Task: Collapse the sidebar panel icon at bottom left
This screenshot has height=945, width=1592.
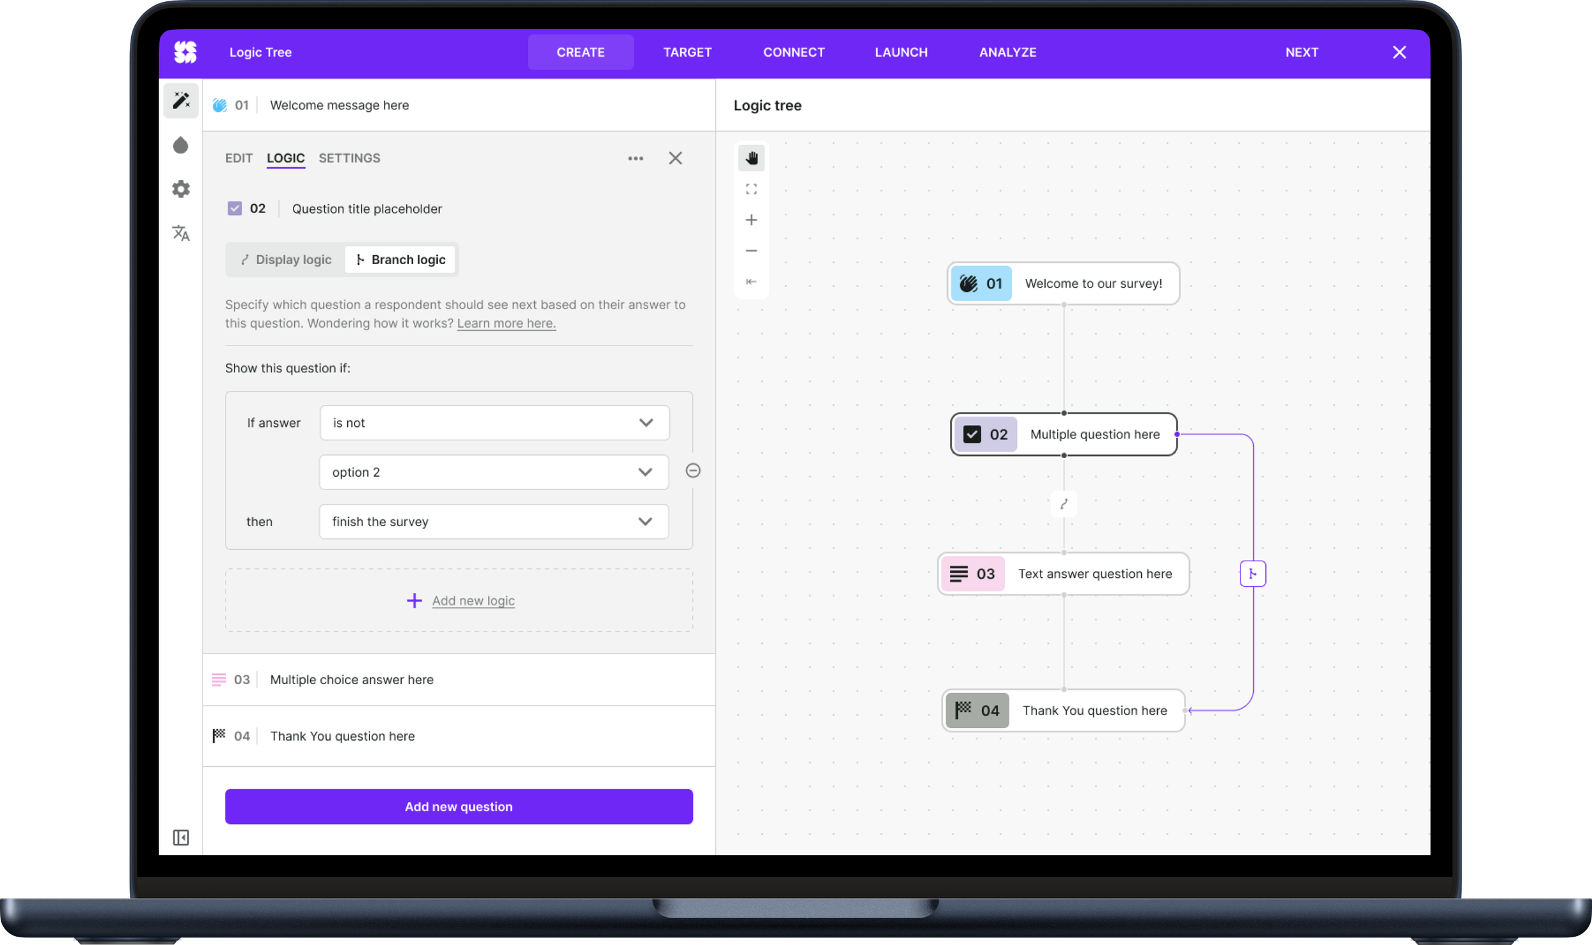Action: tap(181, 837)
